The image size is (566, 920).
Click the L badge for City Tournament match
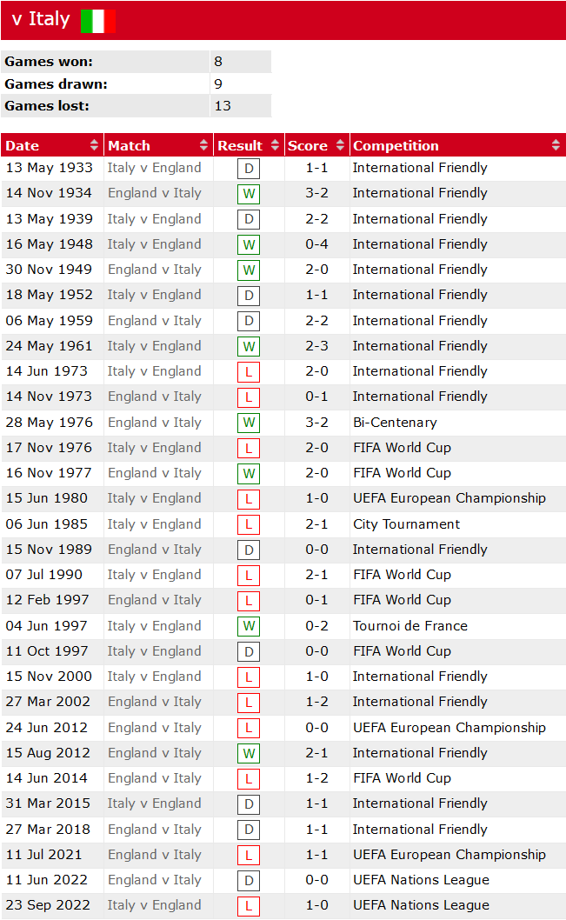click(x=249, y=525)
